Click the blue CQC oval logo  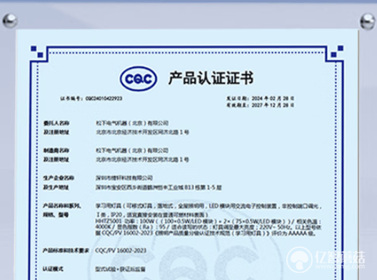pyautogui.click(x=139, y=78)
